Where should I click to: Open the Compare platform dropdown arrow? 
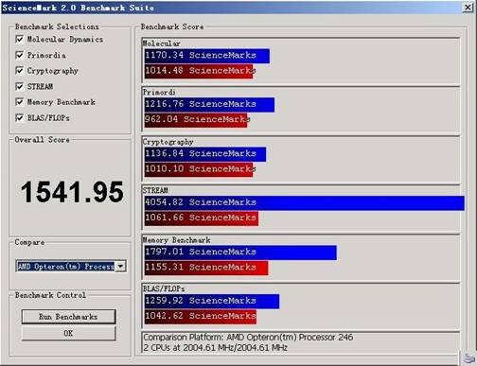(120, 267)
